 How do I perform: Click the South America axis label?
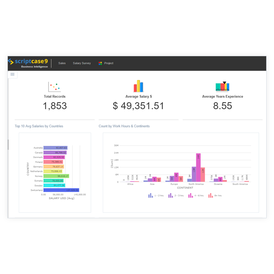pos(240,184)
